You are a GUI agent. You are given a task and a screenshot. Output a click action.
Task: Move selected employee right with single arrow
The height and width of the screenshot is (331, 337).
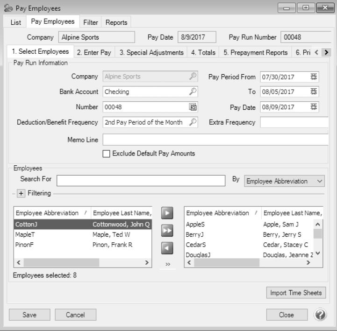coord(167,213)
